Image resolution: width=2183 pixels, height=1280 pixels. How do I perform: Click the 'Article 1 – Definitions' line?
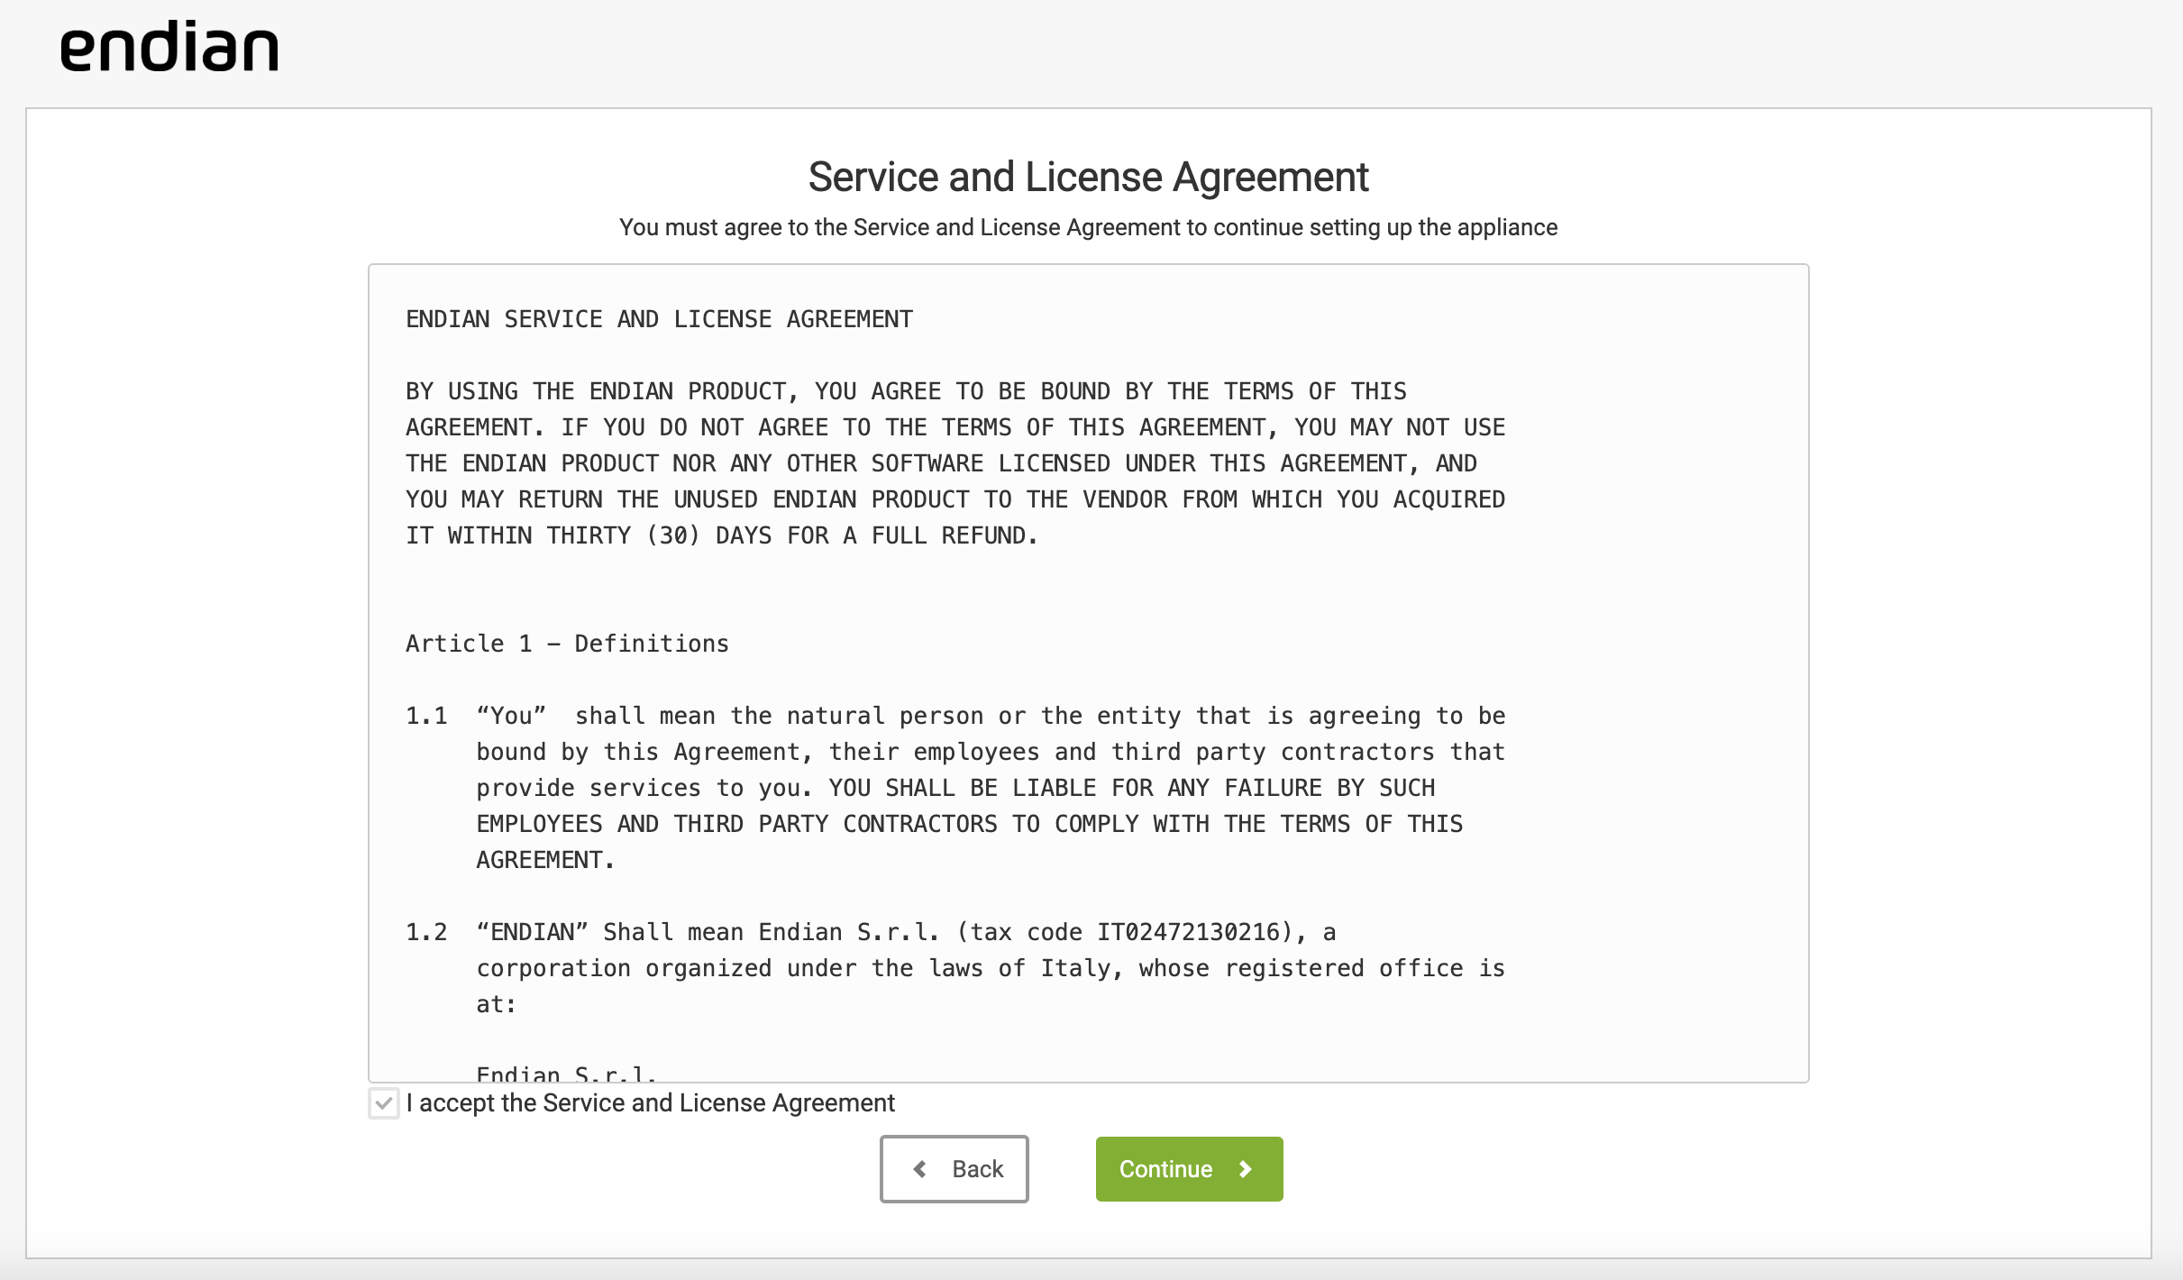(567, 644)
